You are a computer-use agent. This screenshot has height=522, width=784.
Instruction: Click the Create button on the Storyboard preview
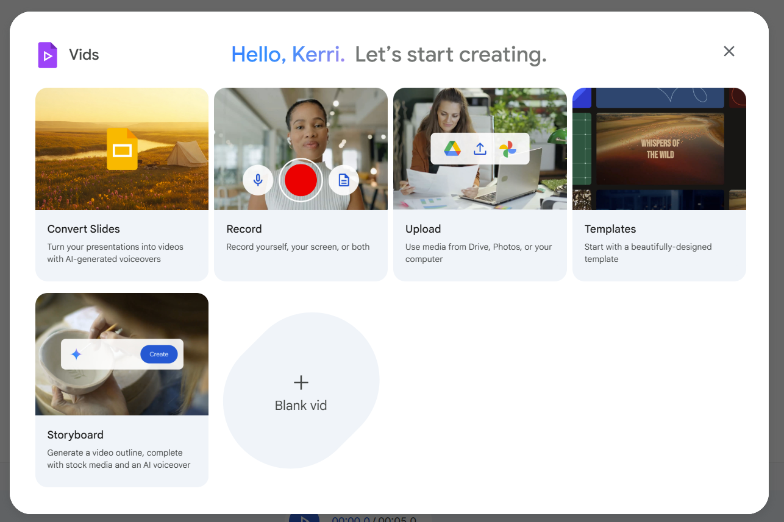click(x=159, y=354)
